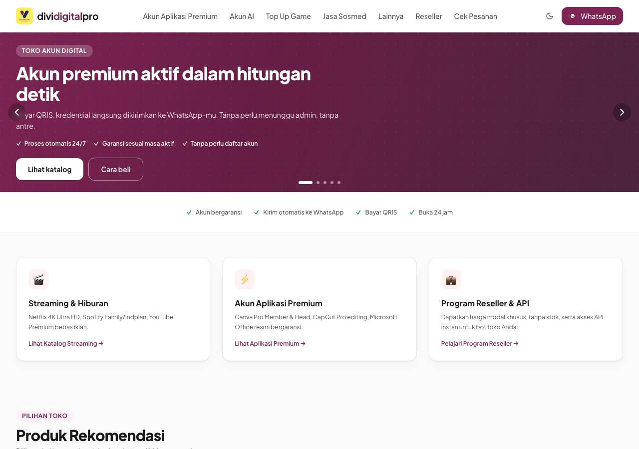Open Pelajari Program Reseller link

point(480,343)
